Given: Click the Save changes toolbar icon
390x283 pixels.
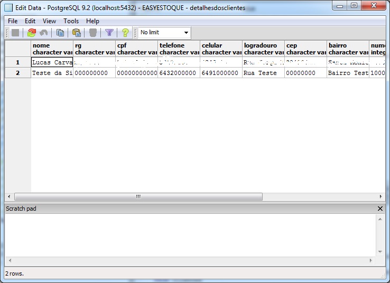Looking at the screenshot, I should (x=15, y=33).
